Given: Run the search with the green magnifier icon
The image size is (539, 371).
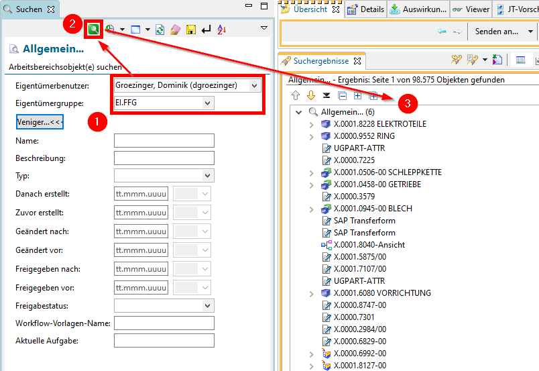Looking at the screenshot, I should [94, 30].
